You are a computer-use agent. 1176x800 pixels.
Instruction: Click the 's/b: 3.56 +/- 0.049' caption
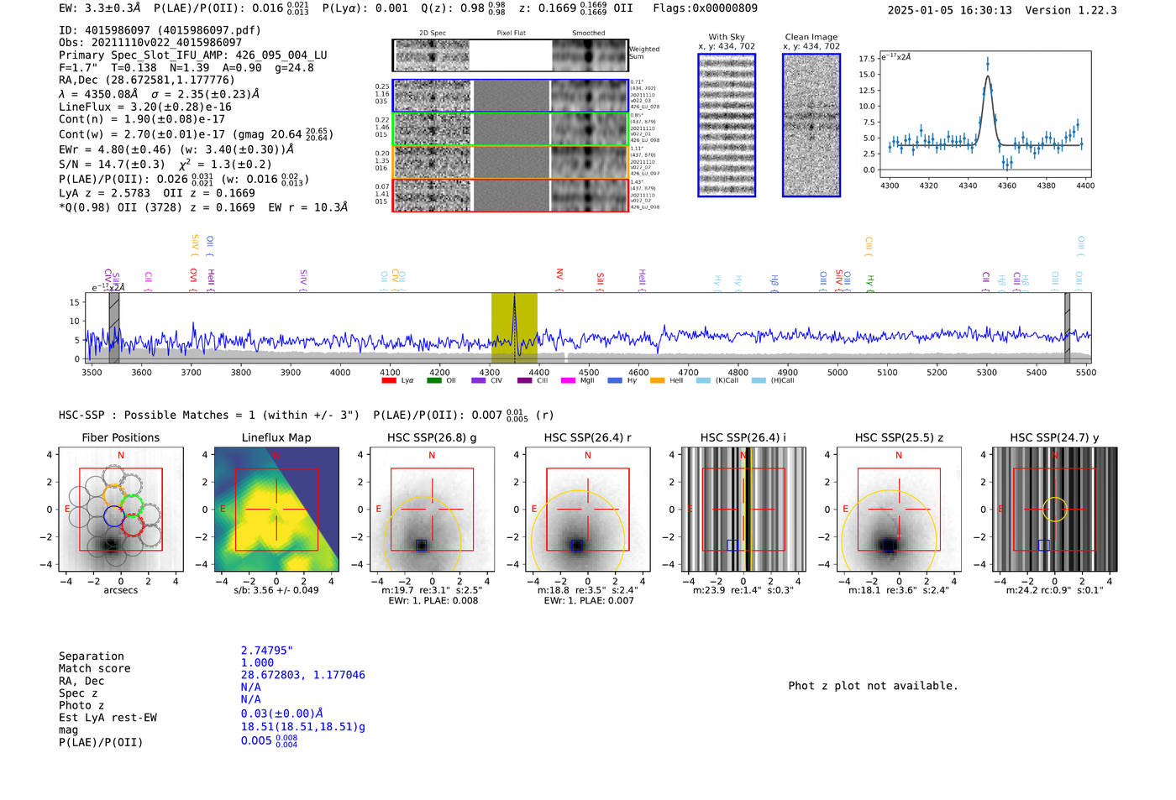pos(276,590)
